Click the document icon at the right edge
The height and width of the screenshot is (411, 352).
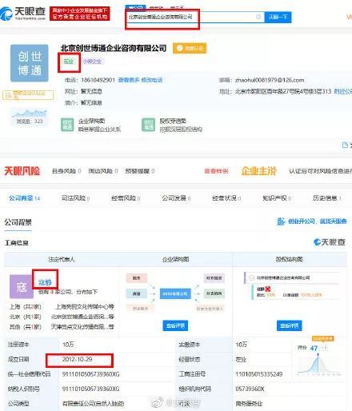click(x=345, y=145)
